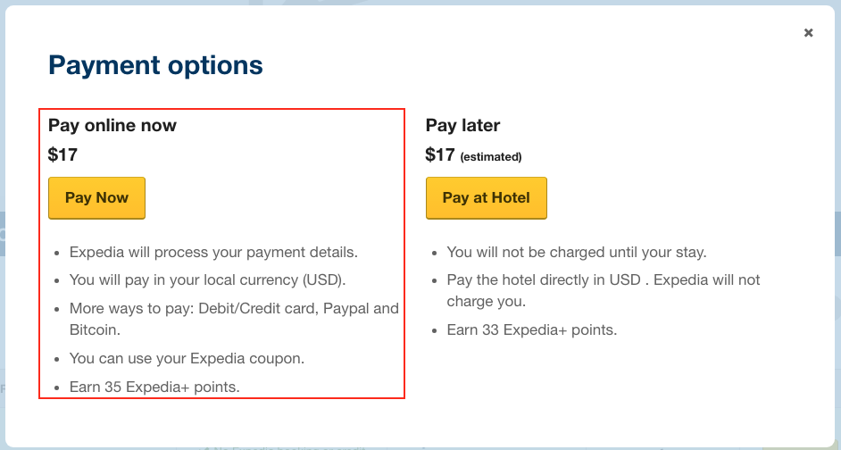
Task: Select the Pay online now heading
Action: pyautogui.click(x=112, y=126)
